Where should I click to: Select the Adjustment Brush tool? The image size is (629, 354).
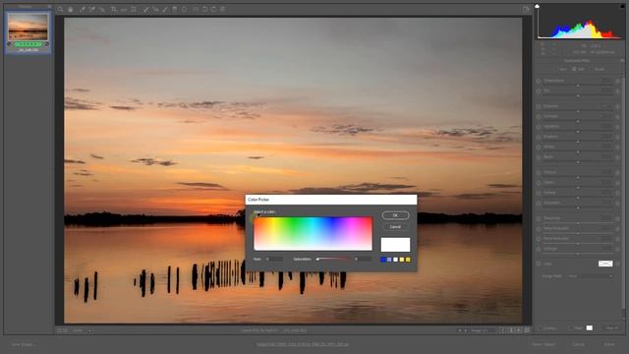[165, 9]
